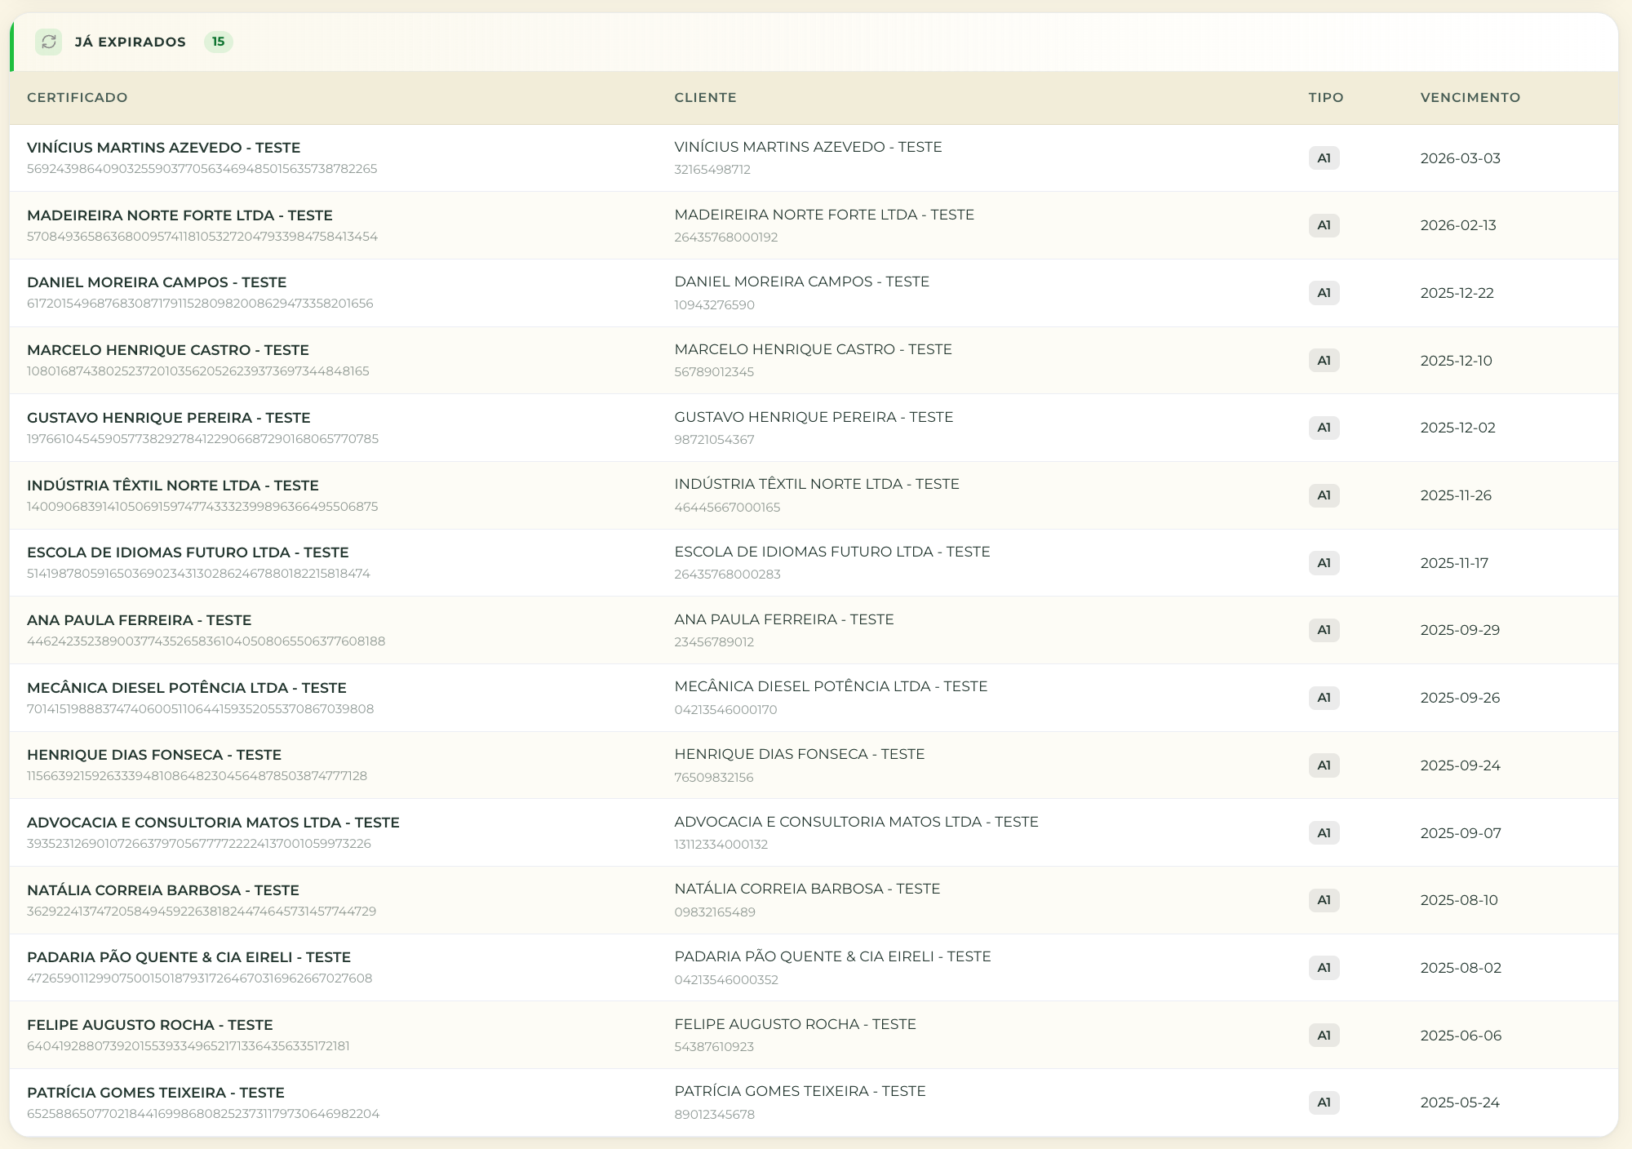The image size is (1632, 1149).
Task: Click client document number 56789012345
Action: pos(714,372)
